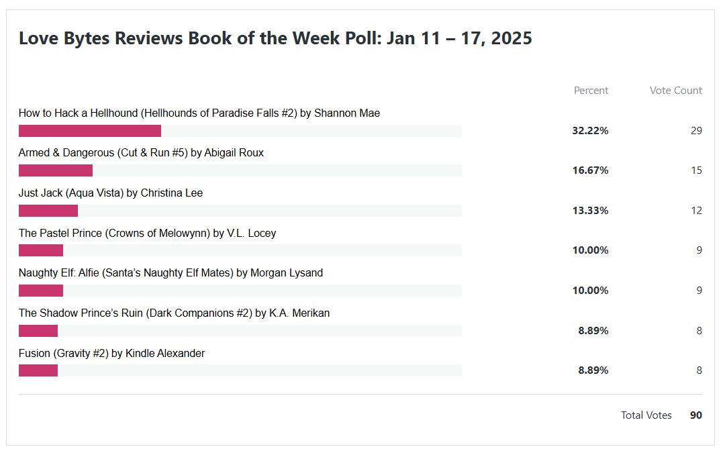
Task: Click the 13.33% percent value
Action: coord(590,211)
